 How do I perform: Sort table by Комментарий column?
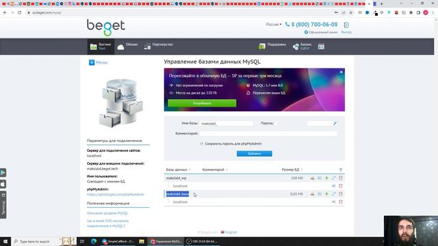tap(215, 169)
